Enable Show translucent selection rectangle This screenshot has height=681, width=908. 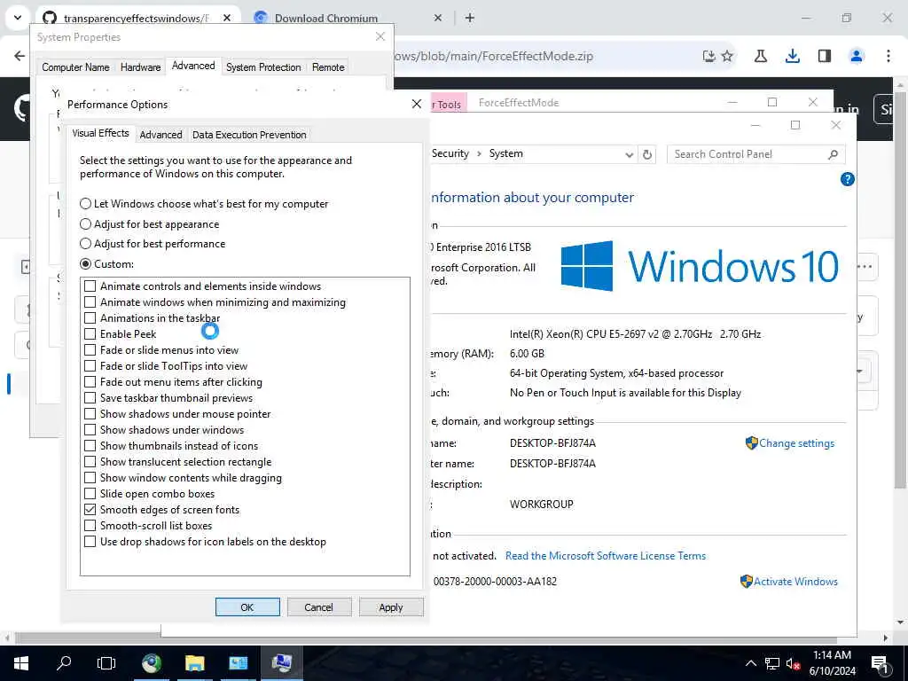pos(90,462)
